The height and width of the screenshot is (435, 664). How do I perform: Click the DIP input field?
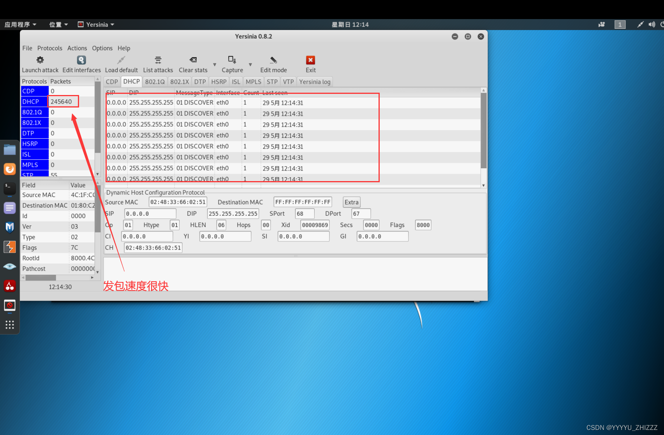point(233,214)
